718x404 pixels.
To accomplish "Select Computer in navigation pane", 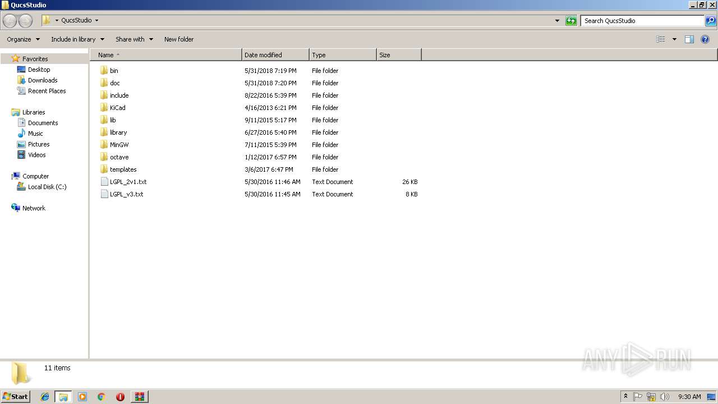I will click(x=35, y=176).
